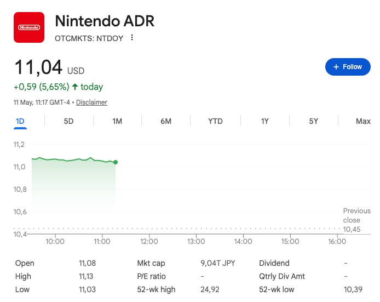Image resolution: width=380 pixels, height=302 pixels.
Task: Select the Max chart range
Action: pos(363,121)
